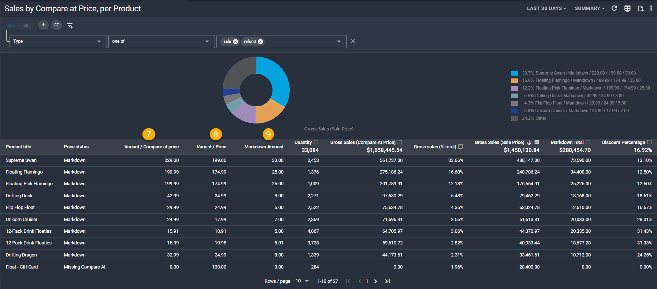Tick the Markdown Total checkbox
This screenshot has height=289, width=657.
coord(588,142)
